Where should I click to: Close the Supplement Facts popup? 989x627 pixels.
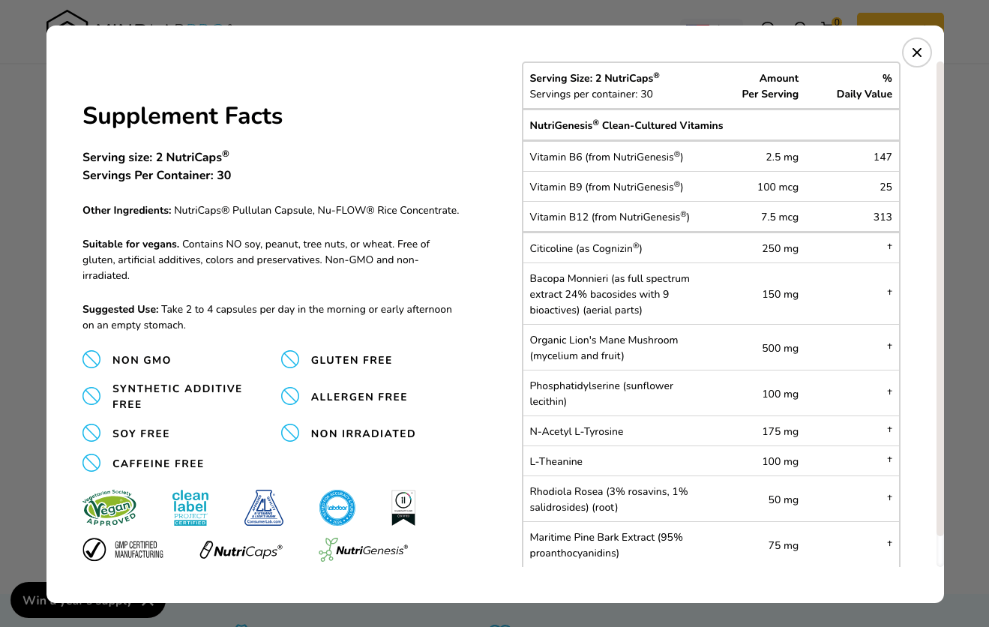tap(916, 52)
